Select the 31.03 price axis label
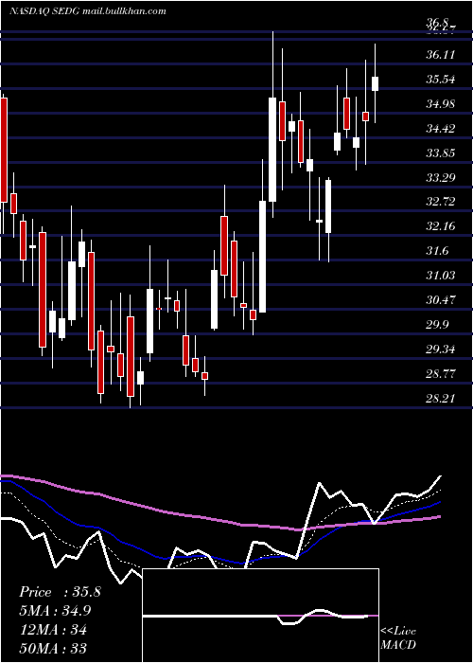Image resolution: width=473 pixels, height=663 pixels. (x=441, y=276)
